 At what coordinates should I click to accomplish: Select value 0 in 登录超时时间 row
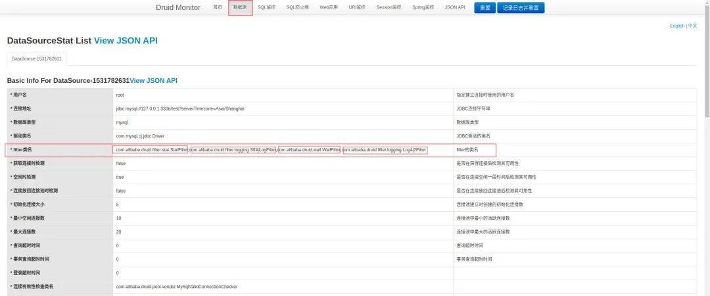[117, 273]
